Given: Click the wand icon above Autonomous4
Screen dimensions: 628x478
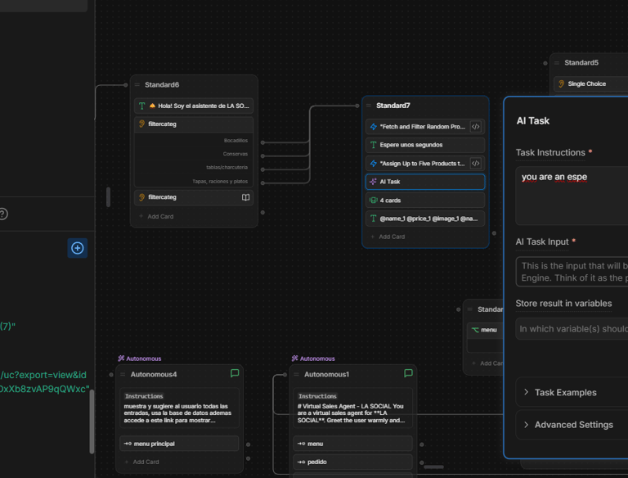Looking at the screenshot, I should pyautogui.click(x=121, y=358).
